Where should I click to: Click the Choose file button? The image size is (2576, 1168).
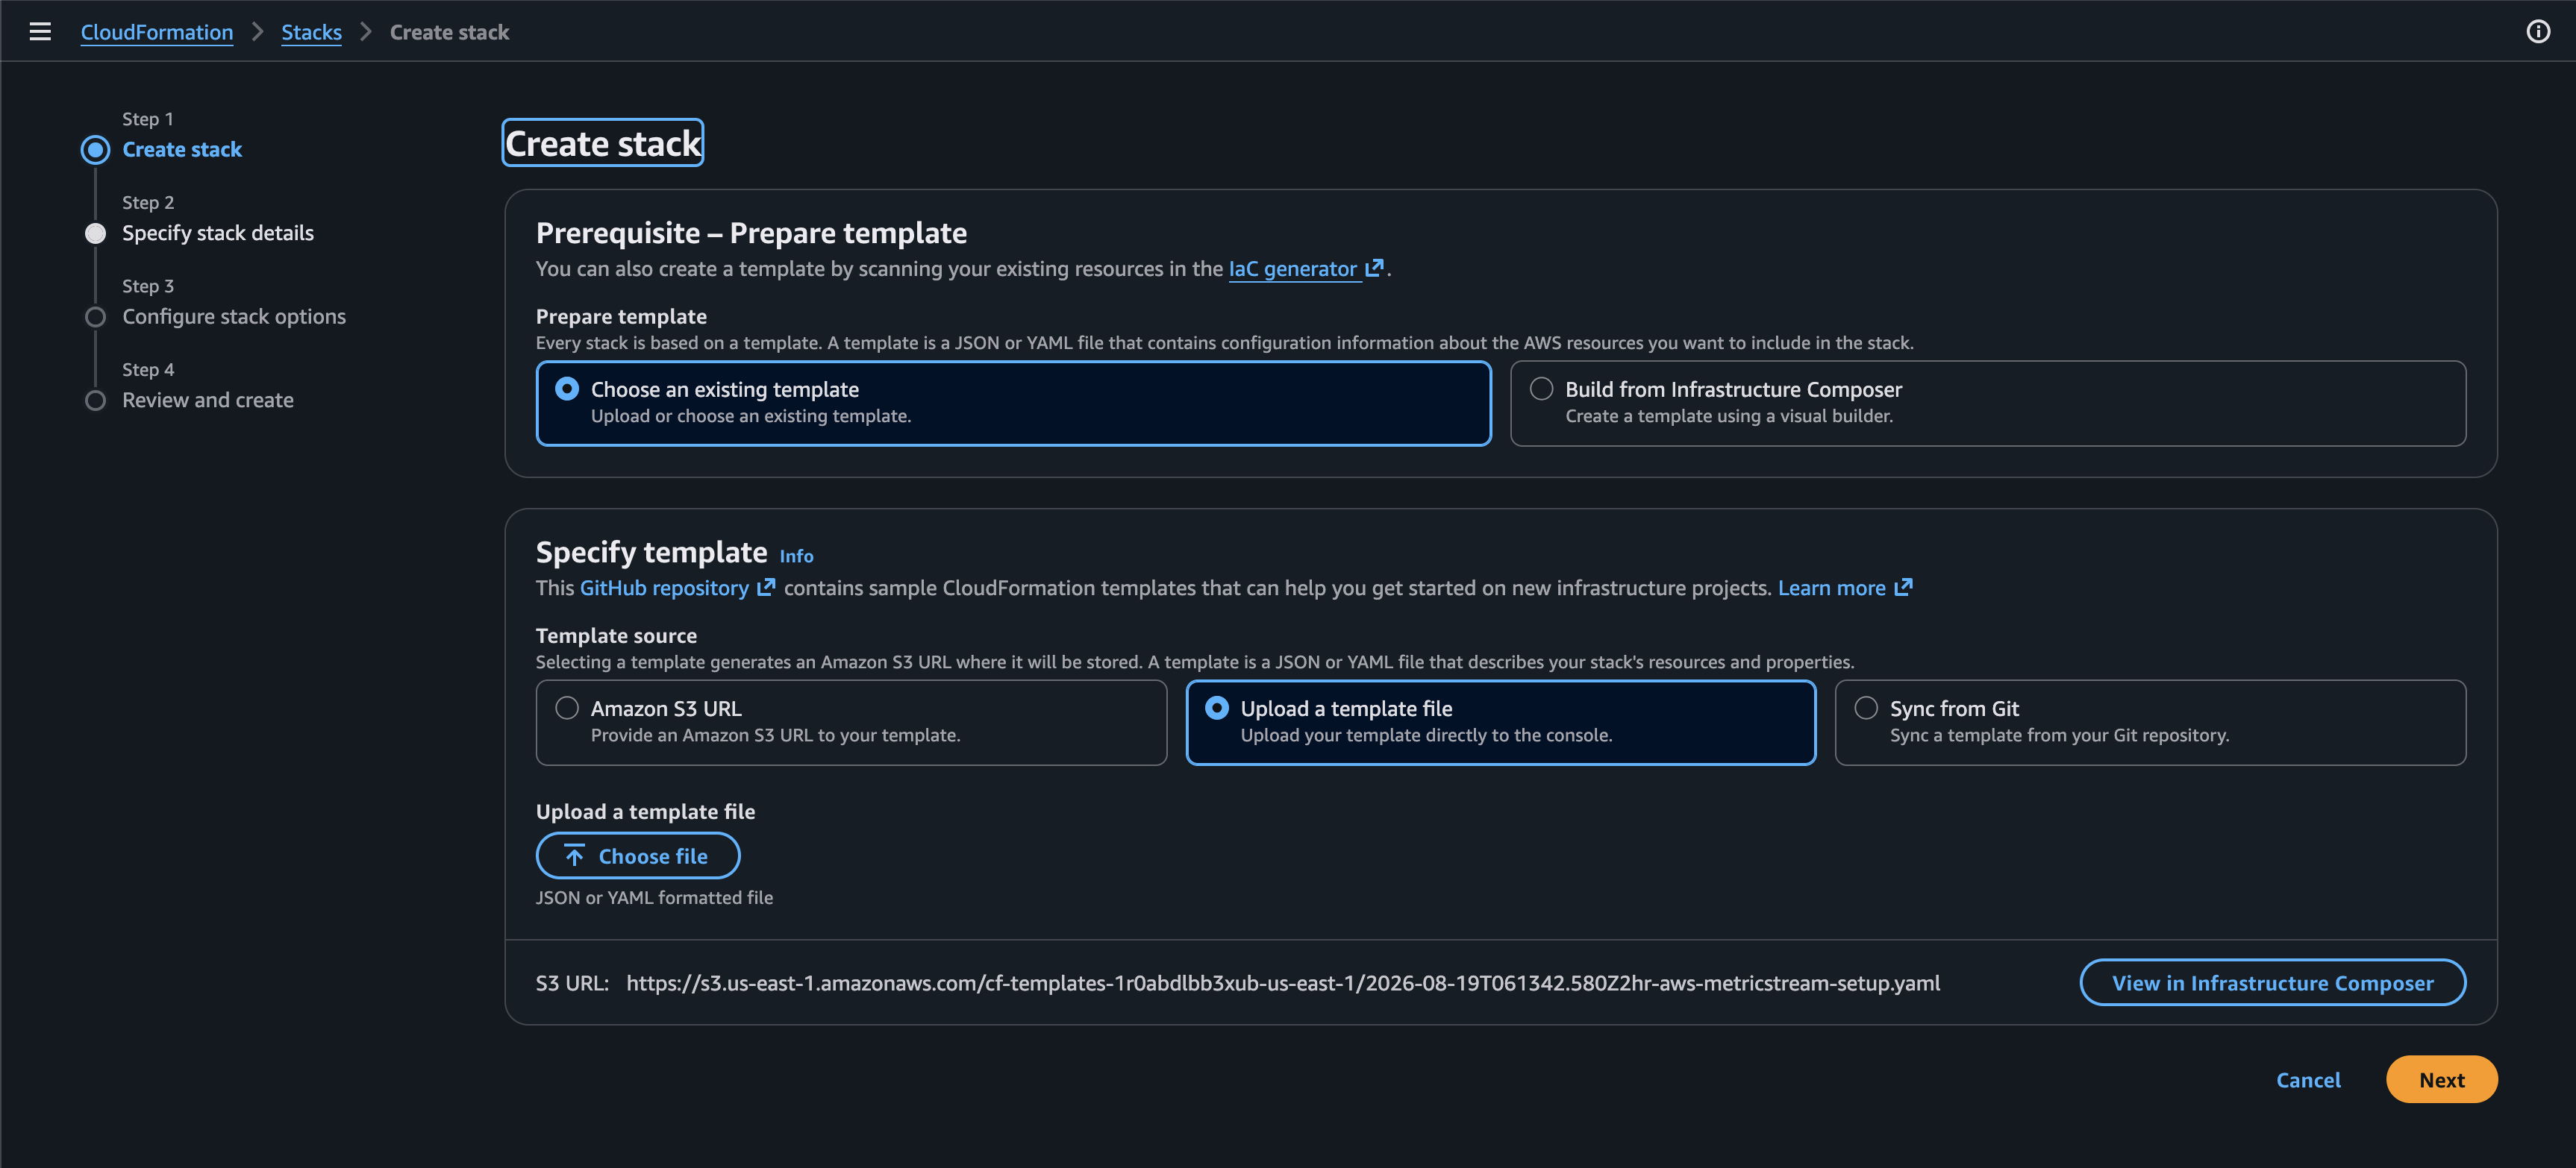(x=638, y=856)
